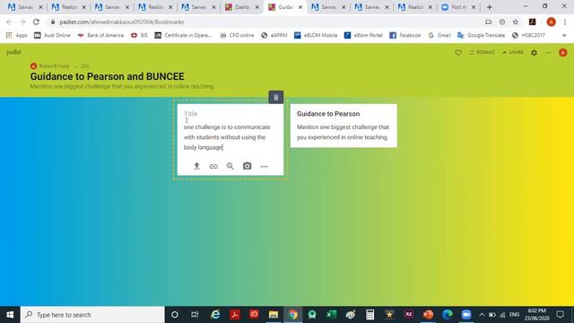Close the active Guidance tab
The image size is (574, 323).
coord(300,7)
